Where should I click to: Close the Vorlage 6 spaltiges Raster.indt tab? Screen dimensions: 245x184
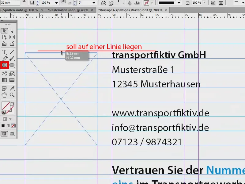pyautogui.click(x=166, y=10)
